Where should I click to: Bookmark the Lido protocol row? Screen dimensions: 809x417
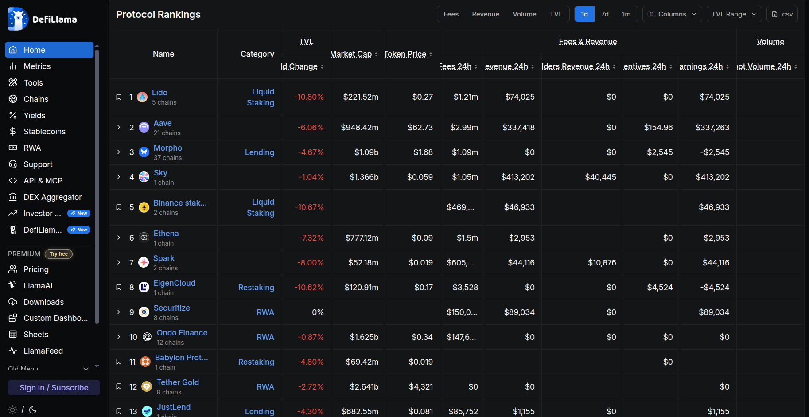pyautogui.click(x=119, y=97)
